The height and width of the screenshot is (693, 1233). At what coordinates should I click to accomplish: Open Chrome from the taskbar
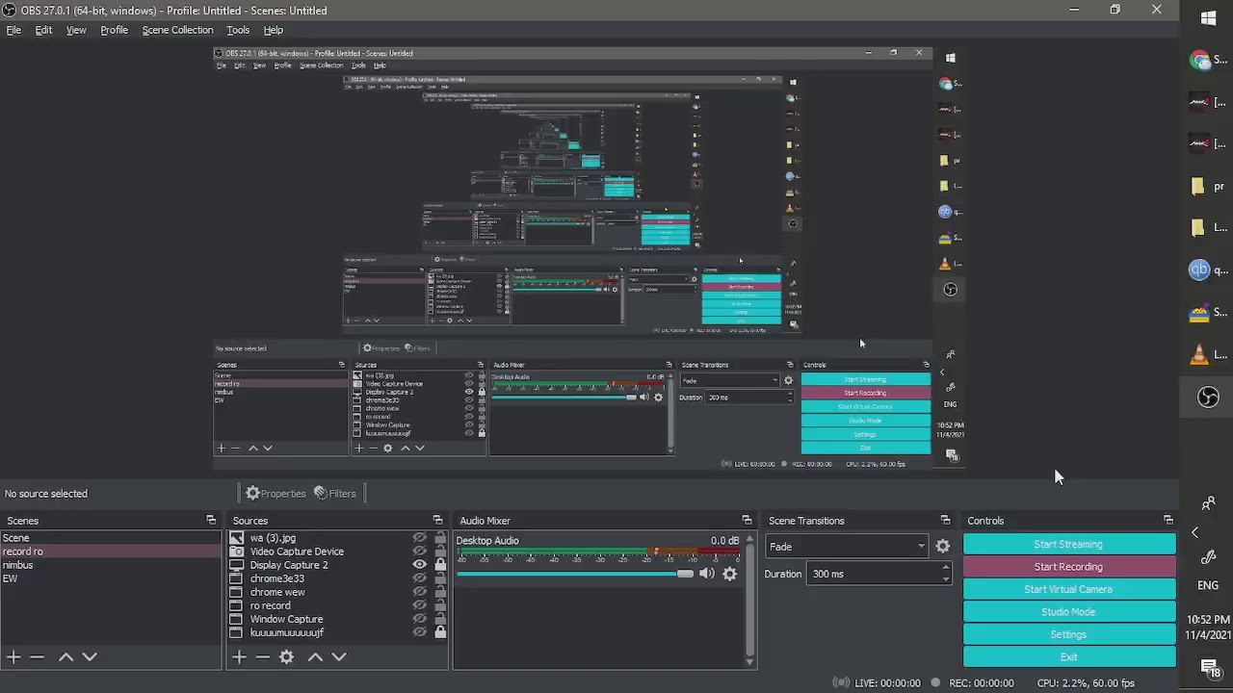(x=1199, y=61)
